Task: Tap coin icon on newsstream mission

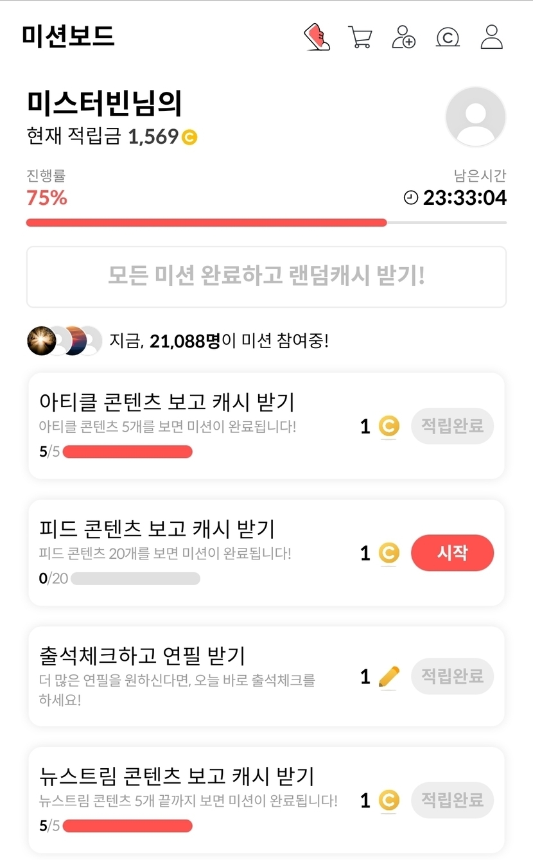Action: 389,800
